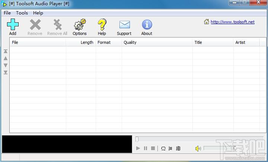Move selected track down one position
268x162 pixels.
pos(6,65)
